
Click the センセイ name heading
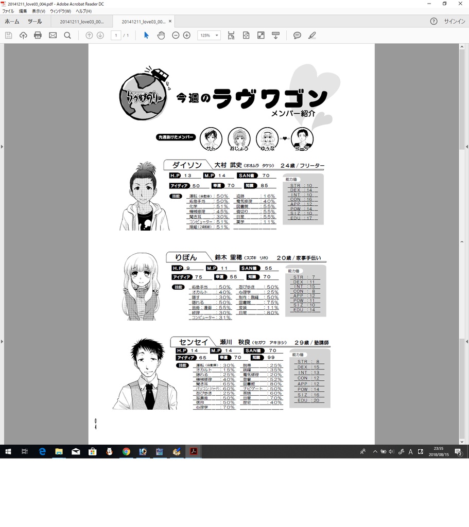click(194, 342)
